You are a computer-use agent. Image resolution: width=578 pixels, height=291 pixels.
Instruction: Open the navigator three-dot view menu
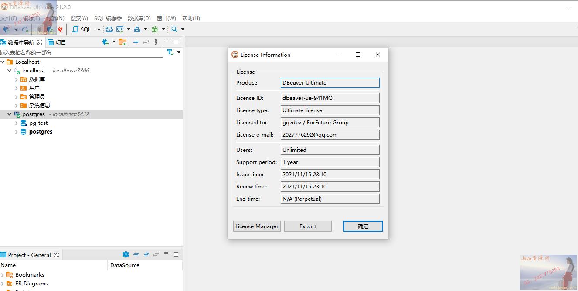[156, 42]
